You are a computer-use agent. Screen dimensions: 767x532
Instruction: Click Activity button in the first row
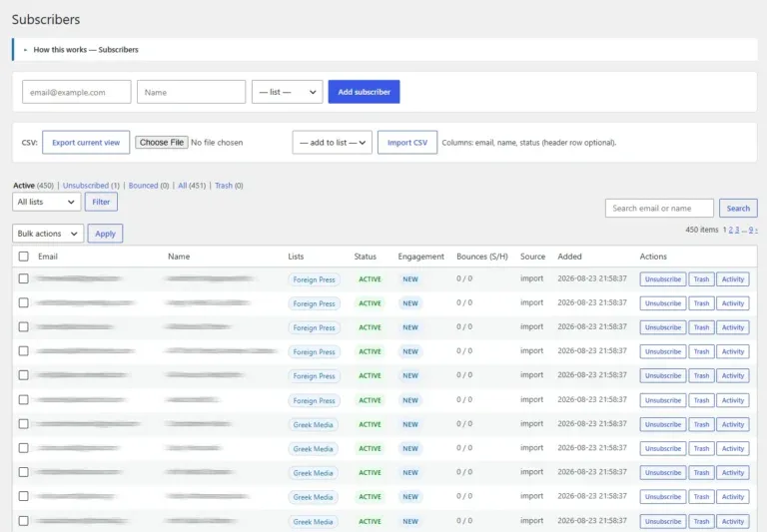click(x=733, y=279)
